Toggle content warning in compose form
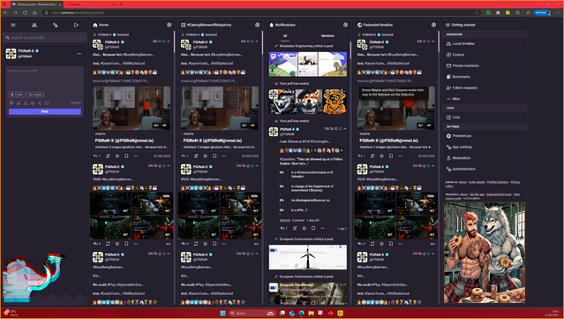564x319 pixels. (26, 103)
